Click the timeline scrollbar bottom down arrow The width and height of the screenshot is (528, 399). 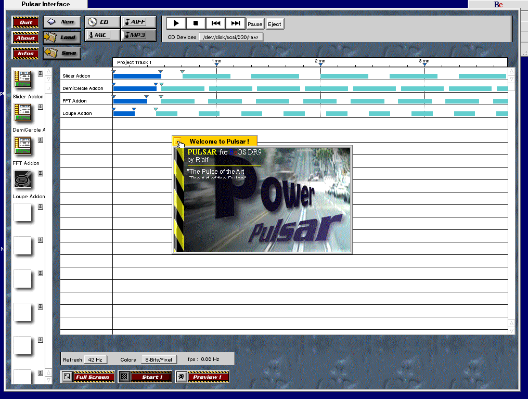coord(511,331)
